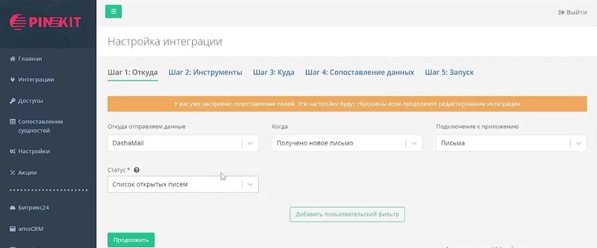
Task: Open the Список открытых писем status dropdown
Action: pyautogui.click(x=250, y=184)
